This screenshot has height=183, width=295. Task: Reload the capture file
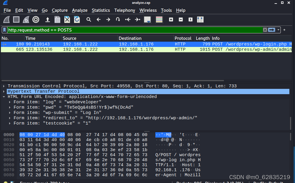click(x=77, y=19)
